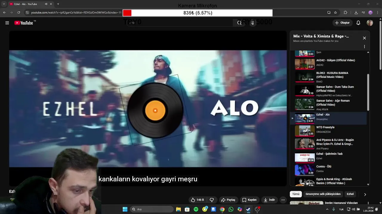Open the TUR language switcher
This screenshot has width=382, height=214.
click(x=341, y=209)
